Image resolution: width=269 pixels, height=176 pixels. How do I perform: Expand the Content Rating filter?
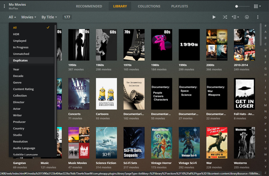click(31, 89)
